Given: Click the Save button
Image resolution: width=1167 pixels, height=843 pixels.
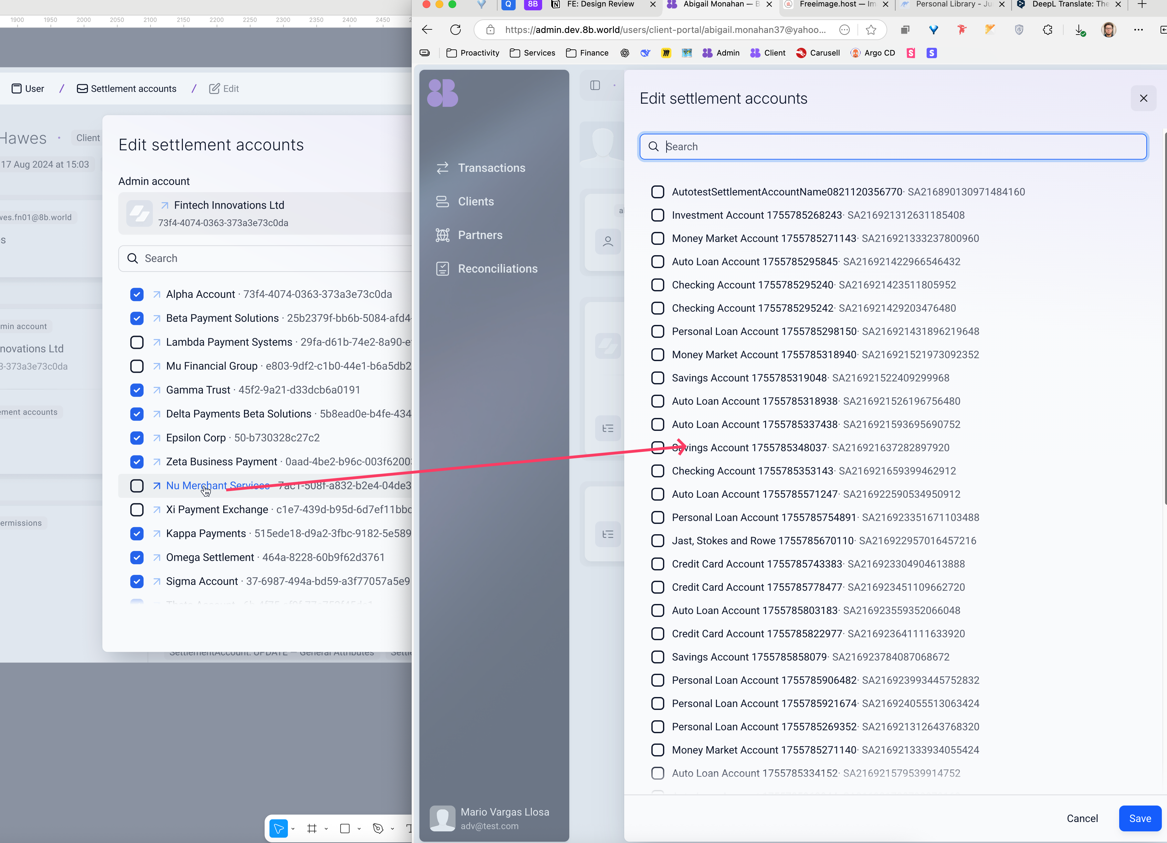Looking at the screenshot, I should coord(1140,818).
